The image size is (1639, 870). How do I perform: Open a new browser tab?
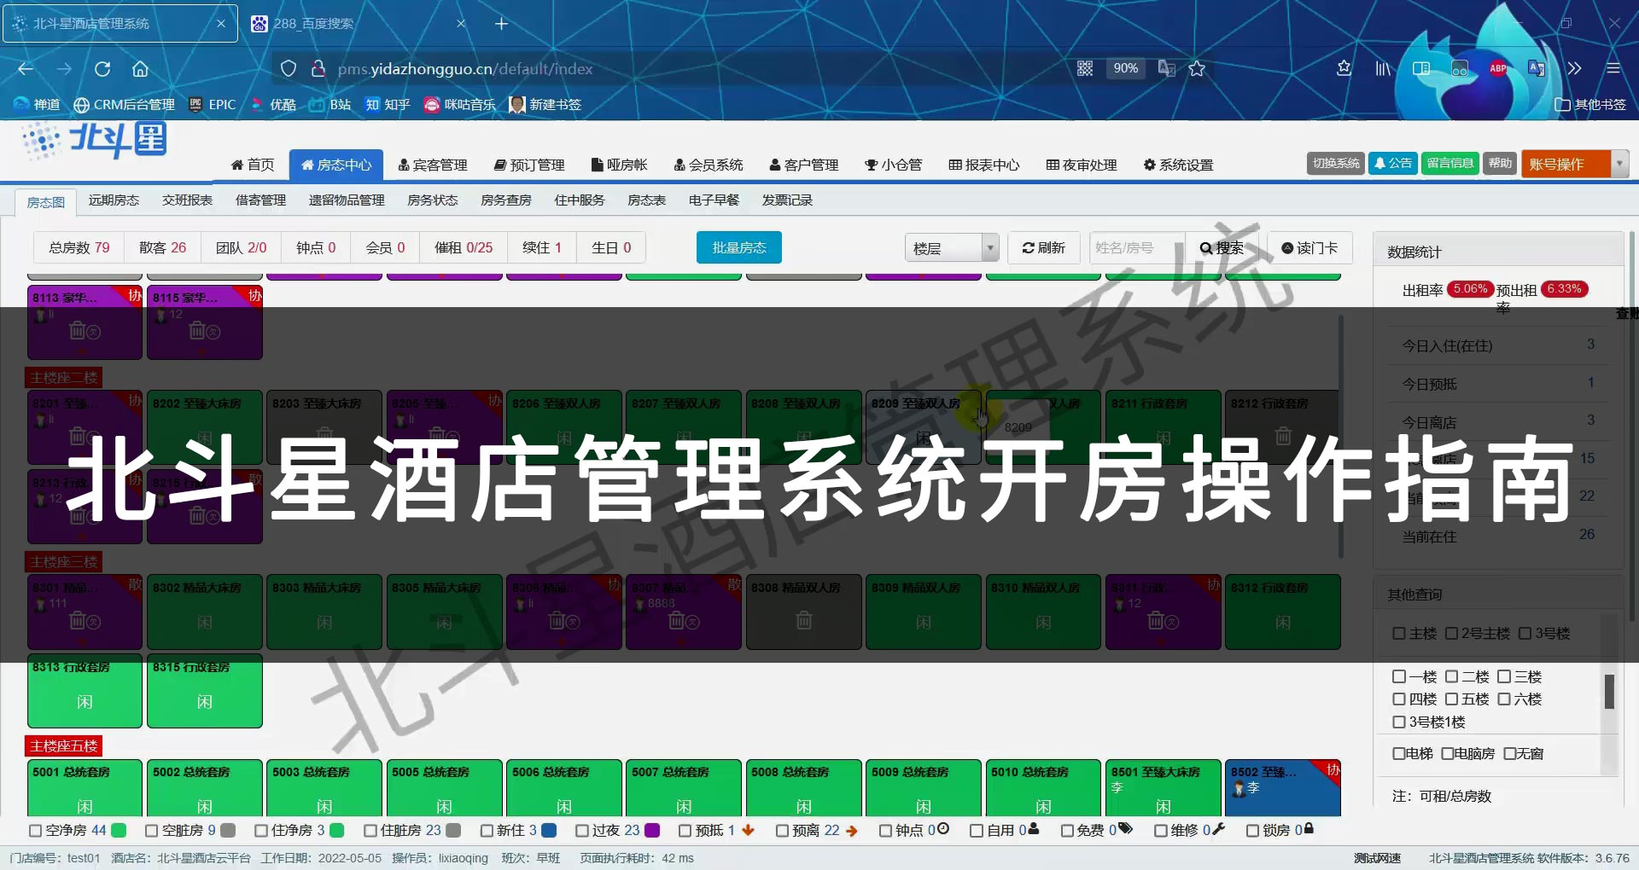click(x=501, y=24)
